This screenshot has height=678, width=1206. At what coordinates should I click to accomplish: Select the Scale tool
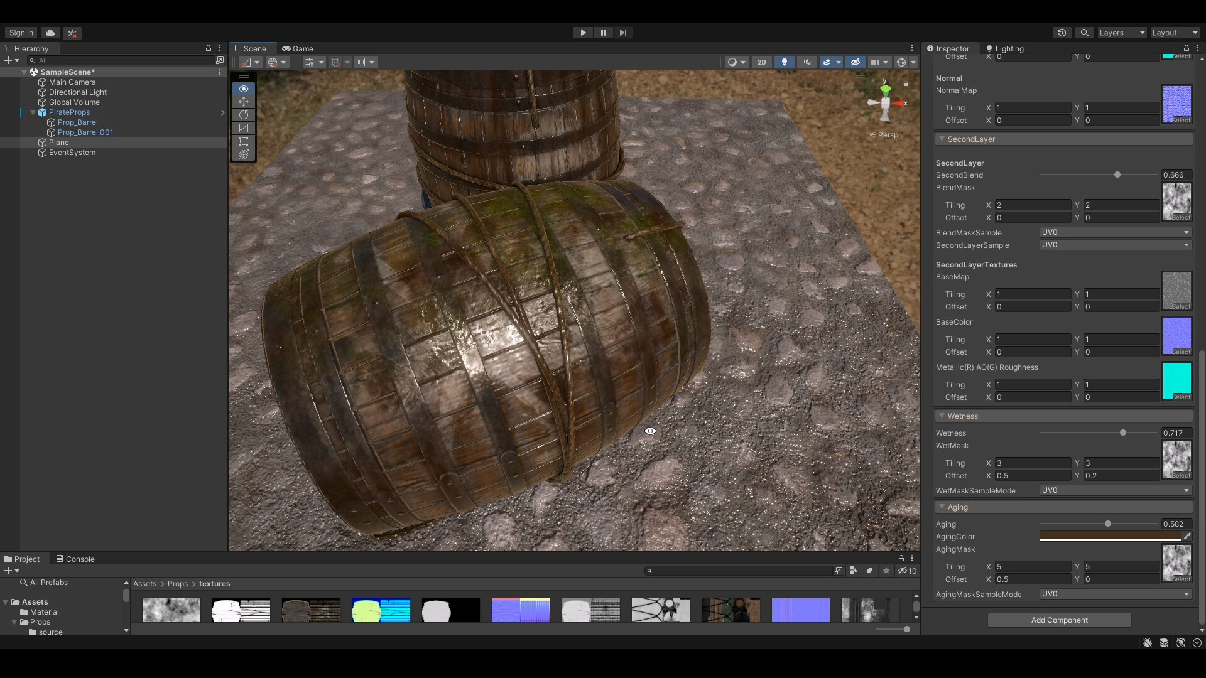click(244, 128)
